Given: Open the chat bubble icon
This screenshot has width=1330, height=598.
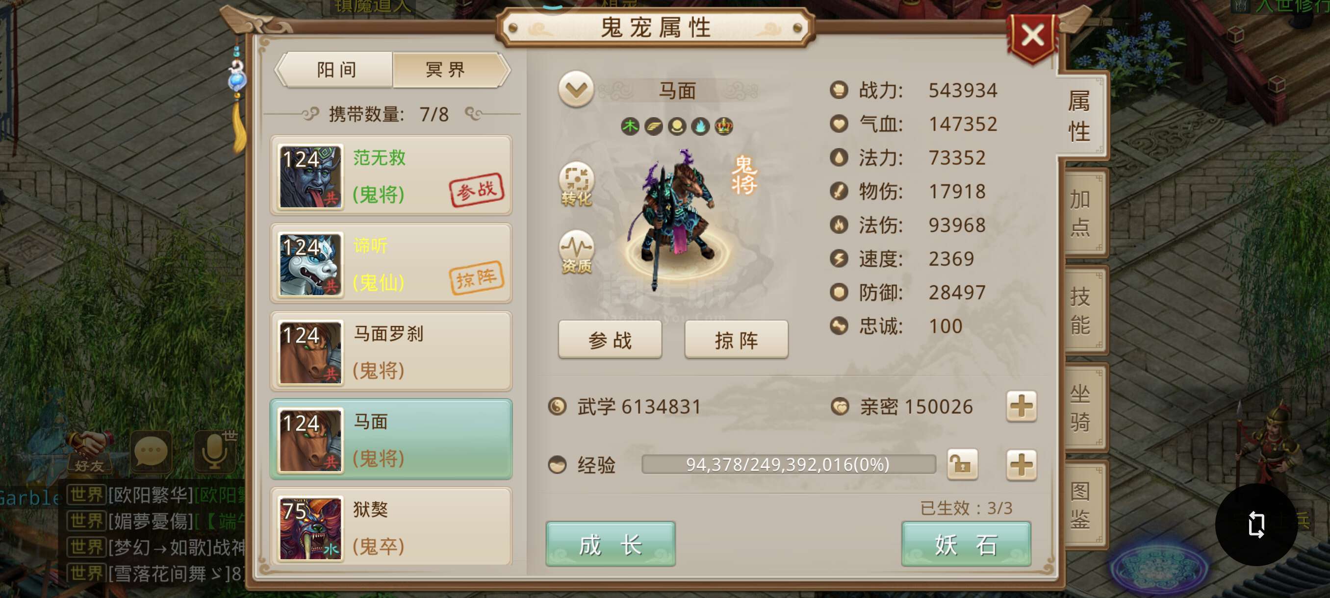Looking at the screenshot, I should (x=151, y=451).
